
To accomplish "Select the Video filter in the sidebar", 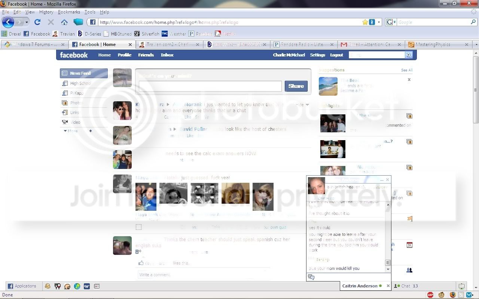I will click(x=84, y=122).
